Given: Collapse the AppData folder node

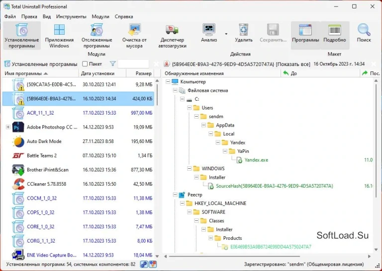Looking at the screenshot, I should [203, 125].
